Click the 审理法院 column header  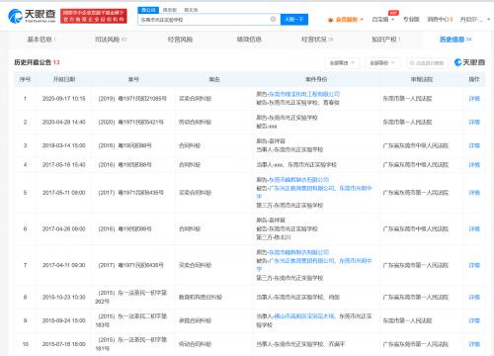point(422,79)
